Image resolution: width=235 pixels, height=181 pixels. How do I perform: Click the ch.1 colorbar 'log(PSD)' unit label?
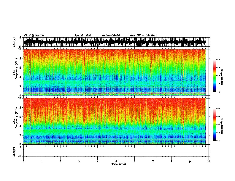[222, 77]
